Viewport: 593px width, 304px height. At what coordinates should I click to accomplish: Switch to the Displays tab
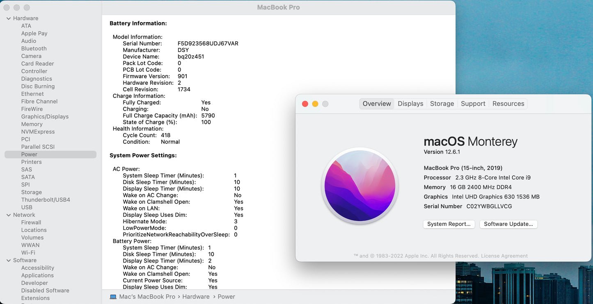410,104
